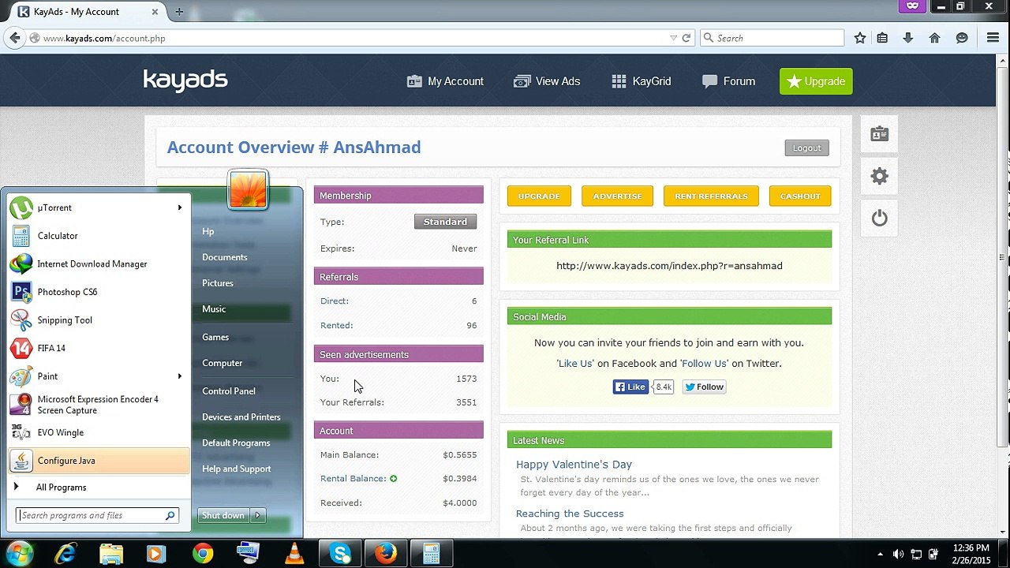Open the Reaching the Success news item

[570, 514]
